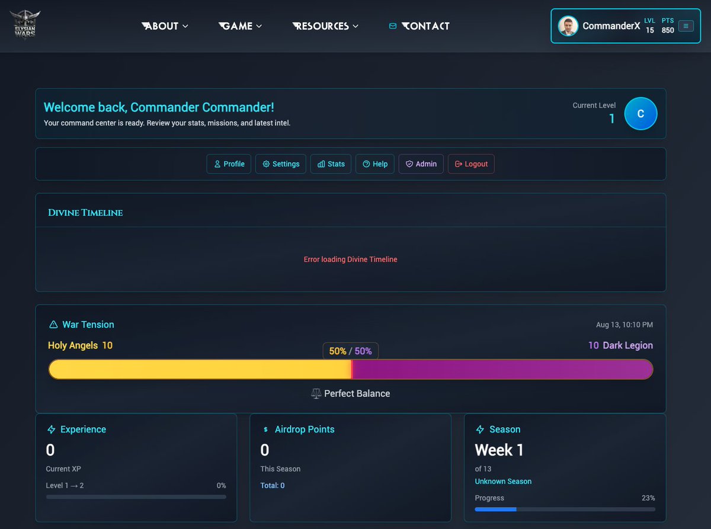Click the Dark Legion label

[628, 345]
